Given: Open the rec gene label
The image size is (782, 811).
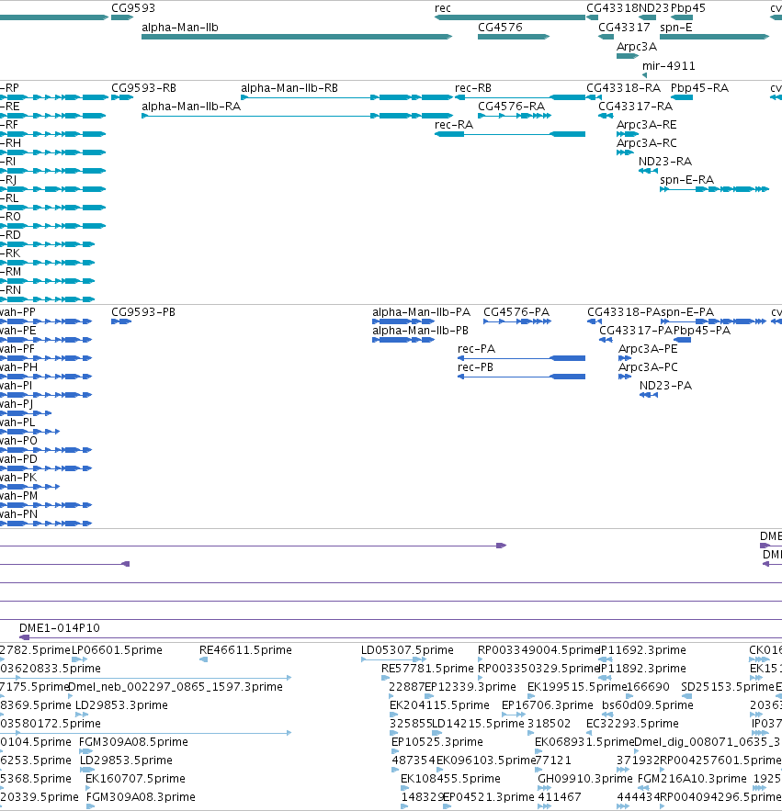Looking at the screenshot, I should [x=443, y=7].
